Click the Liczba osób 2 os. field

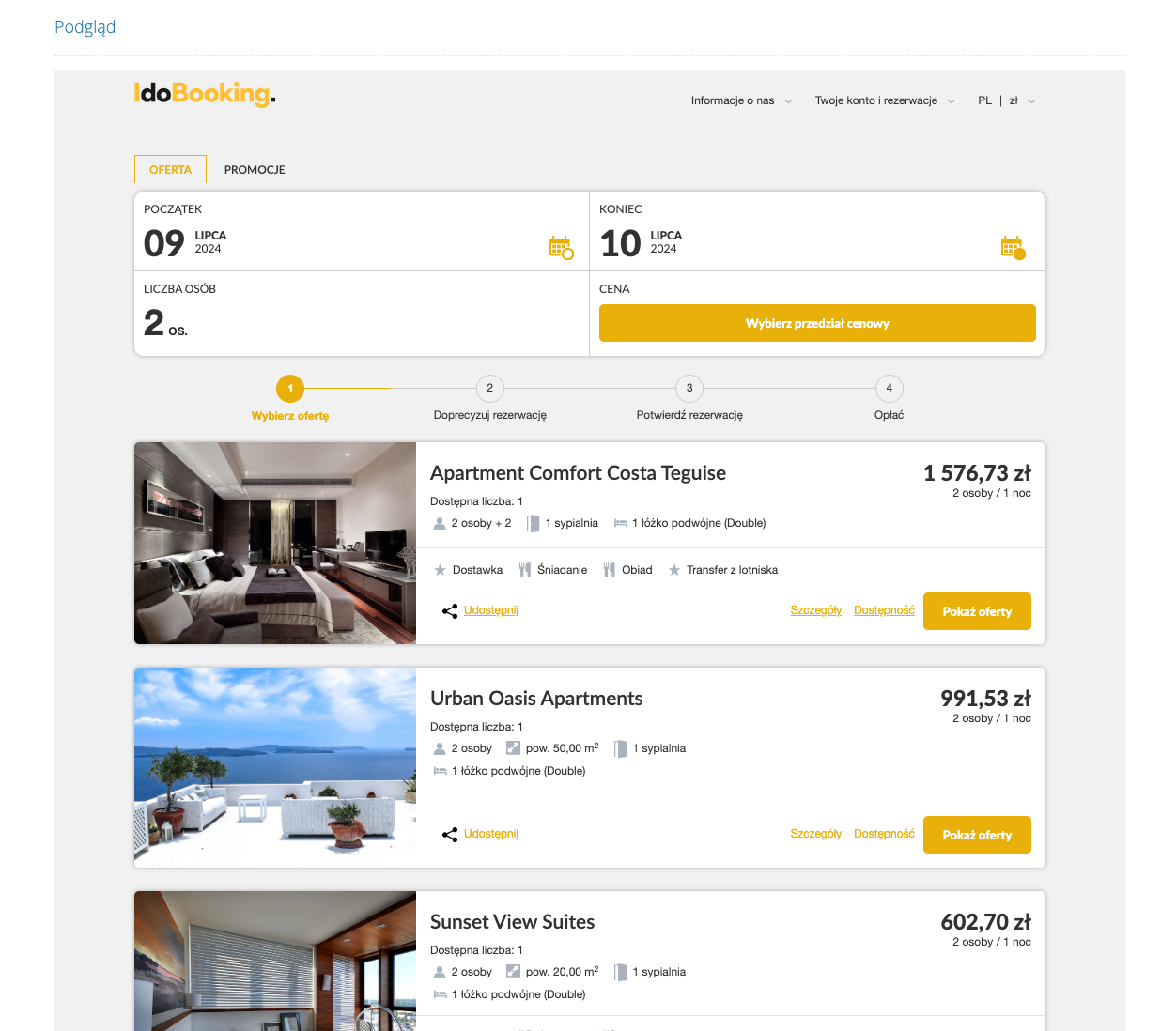pyautogui.click(x=362, y=314)
